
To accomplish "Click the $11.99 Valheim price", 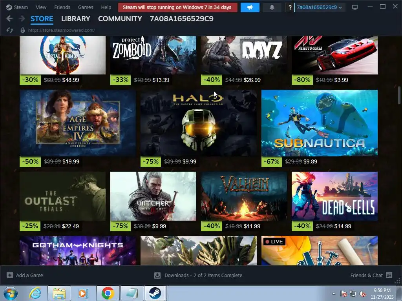I will (x=252, y=226).
